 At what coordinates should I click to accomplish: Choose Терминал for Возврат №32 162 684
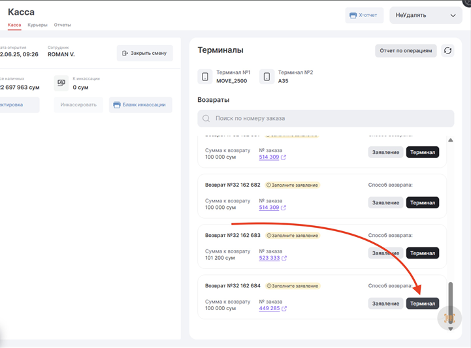click(423, 304)
